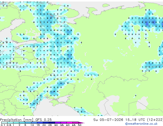Screen dimensions: 163x126
Task: Select the 40–45 mm magenta legend swatch
Action: click(x=70, y=123)
